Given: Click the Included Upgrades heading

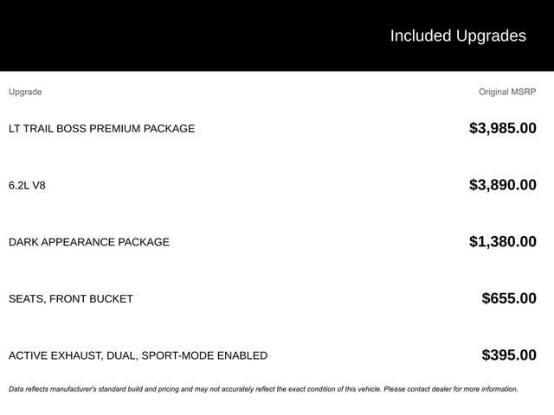Looking at the screenshot, I should [x=457, y=35].
